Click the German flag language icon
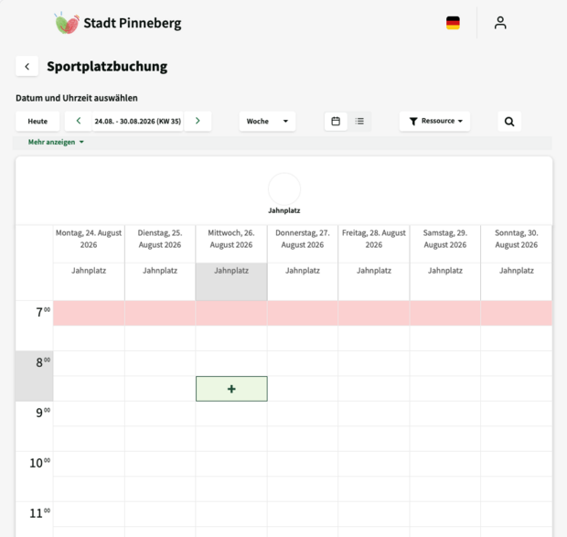Viewport: 567px width, 537px height. [453, 23]
